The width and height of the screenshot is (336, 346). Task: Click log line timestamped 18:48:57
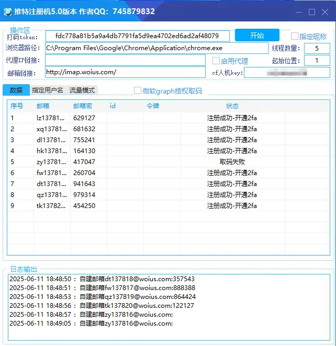click(x=91, y=315)
